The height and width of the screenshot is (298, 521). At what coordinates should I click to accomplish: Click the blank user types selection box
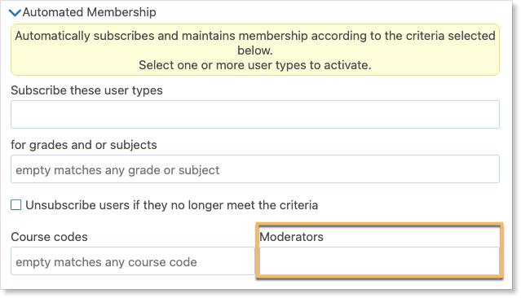255,115
